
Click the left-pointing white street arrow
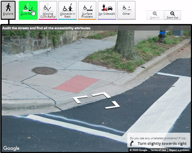coord(78,100)
